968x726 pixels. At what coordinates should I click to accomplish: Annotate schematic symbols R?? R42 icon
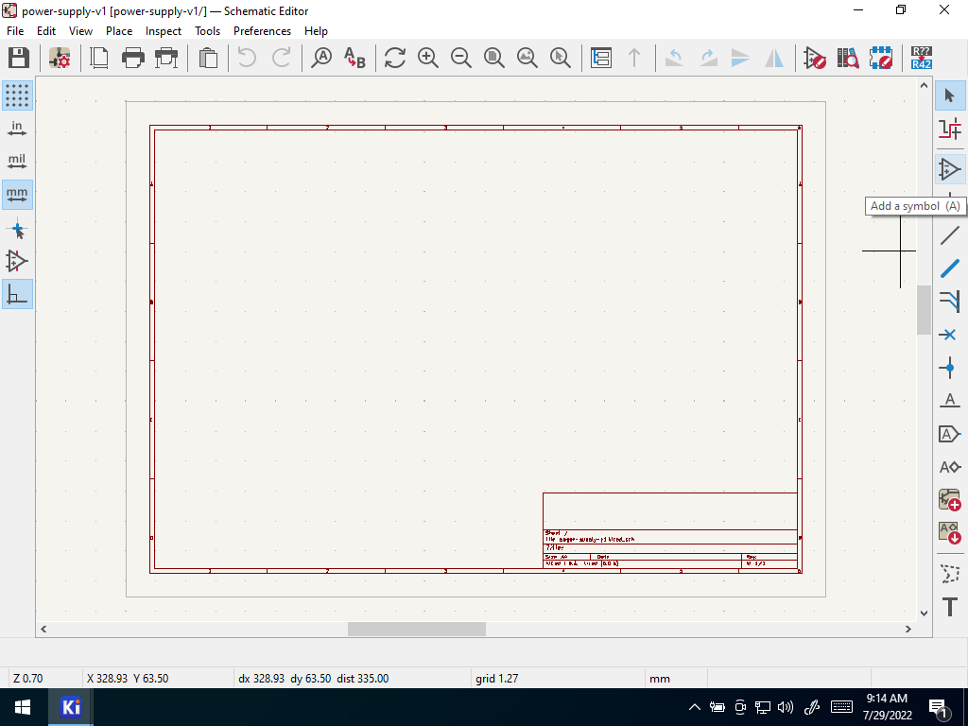tap(922, 58)
